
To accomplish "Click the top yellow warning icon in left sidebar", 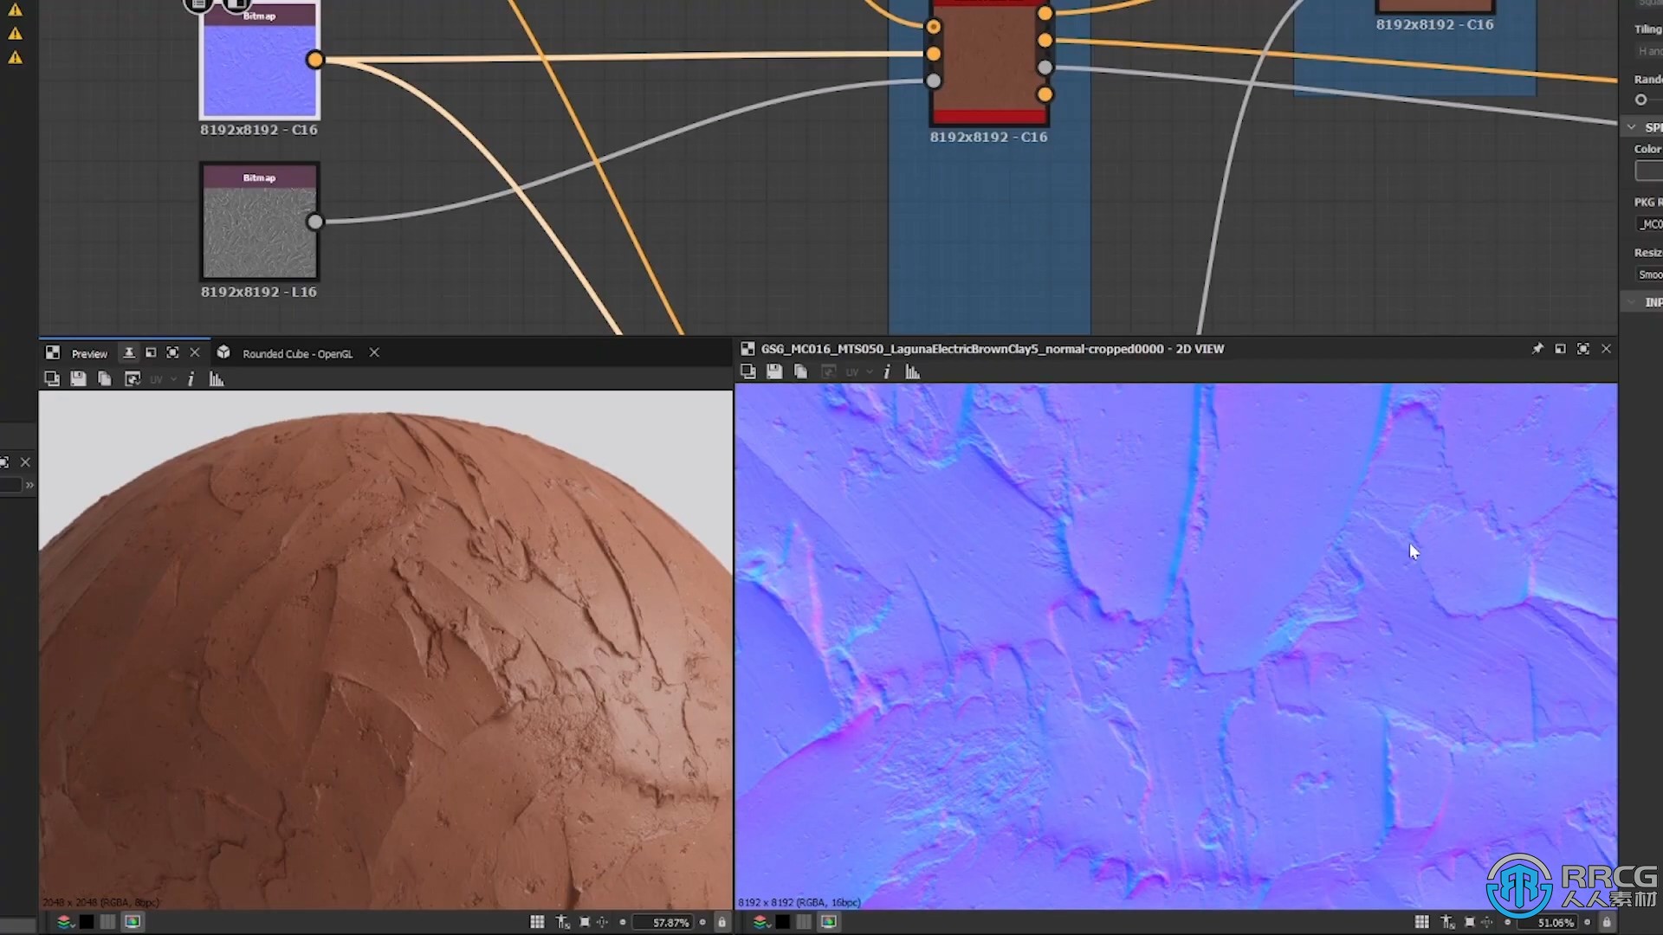I will (x=15, y=10).
